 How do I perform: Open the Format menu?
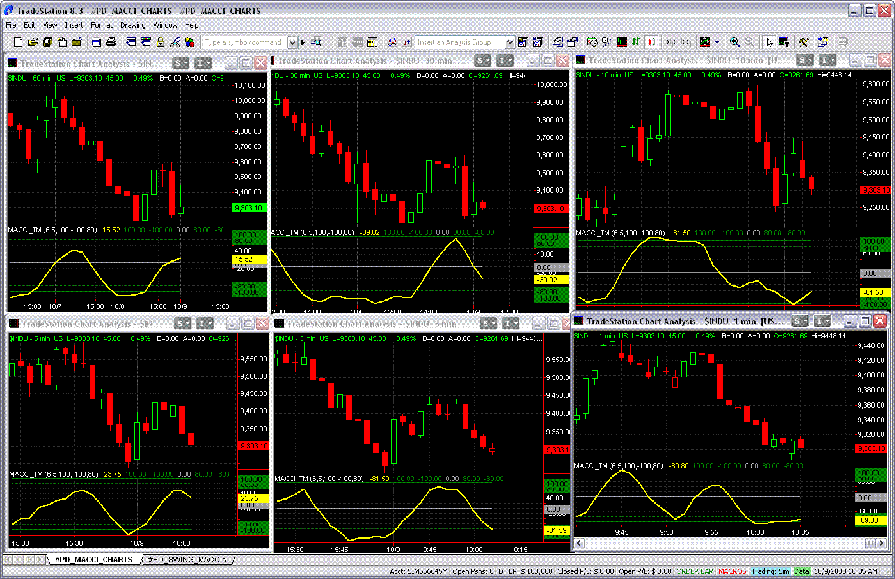pos(101,25)
